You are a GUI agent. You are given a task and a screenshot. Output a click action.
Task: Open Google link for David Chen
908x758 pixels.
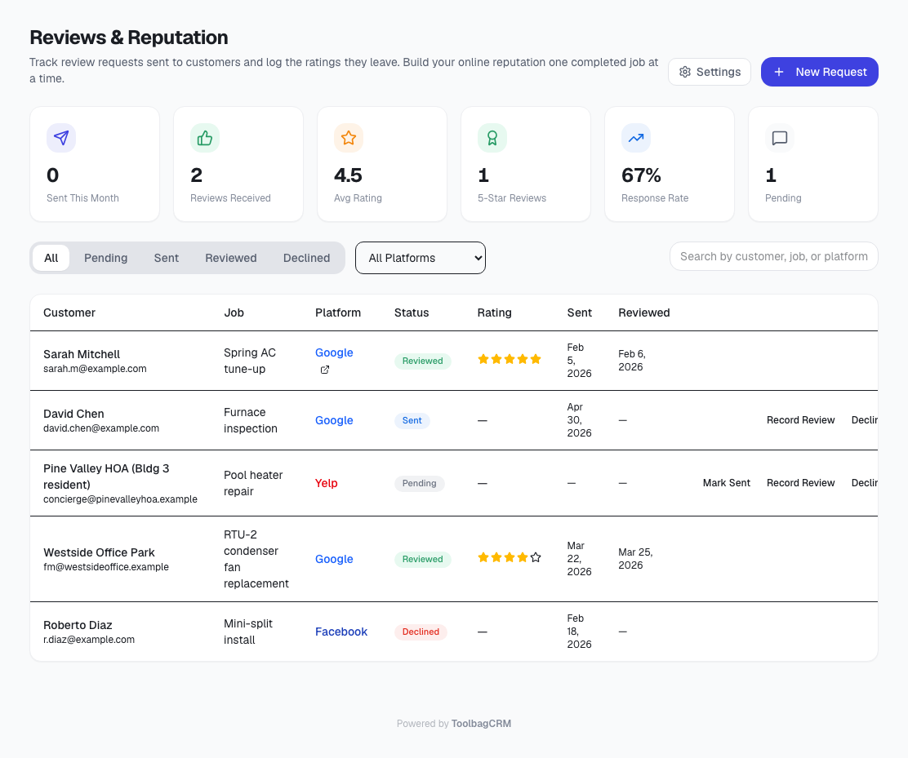tap(334, 420)
